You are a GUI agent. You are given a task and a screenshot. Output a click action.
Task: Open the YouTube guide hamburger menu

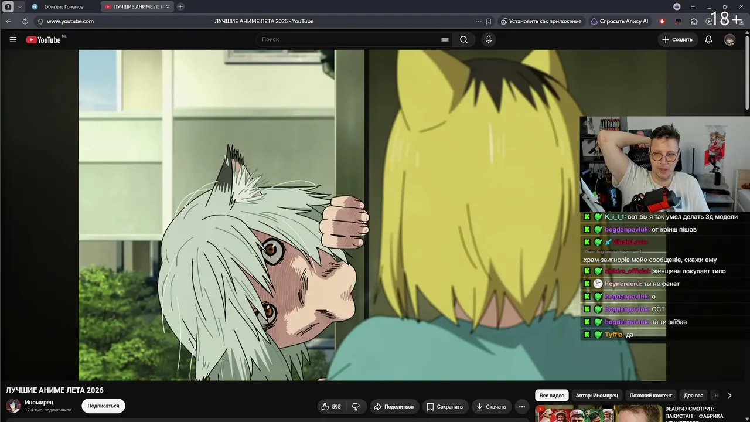coord(13,39)
